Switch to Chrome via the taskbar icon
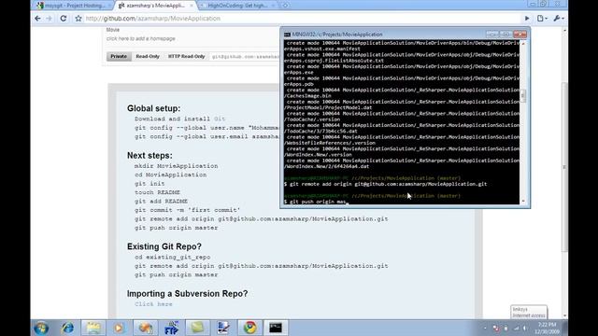Viewport: 598px width, 336px height. click(249, 328)
